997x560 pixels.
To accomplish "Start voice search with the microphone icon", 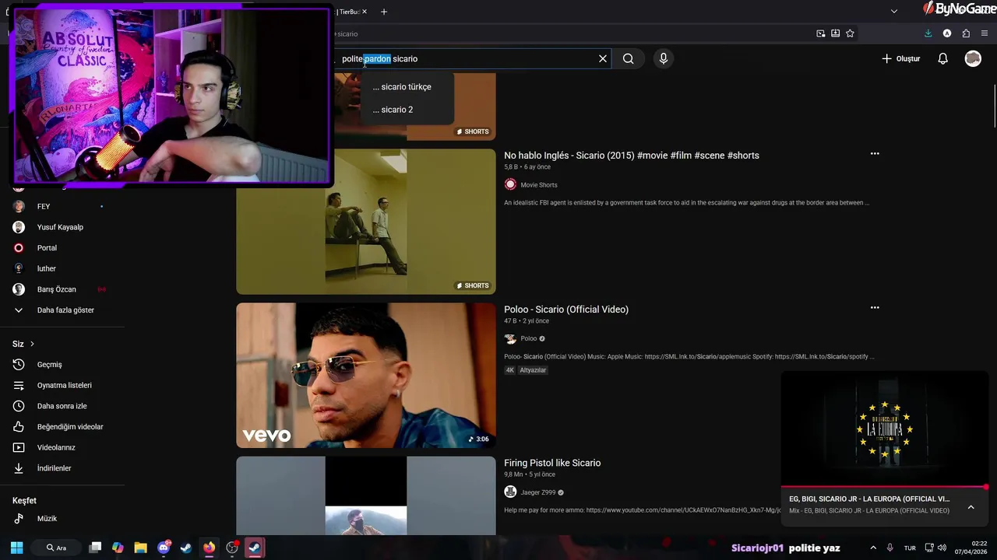I will pos(664,58).
